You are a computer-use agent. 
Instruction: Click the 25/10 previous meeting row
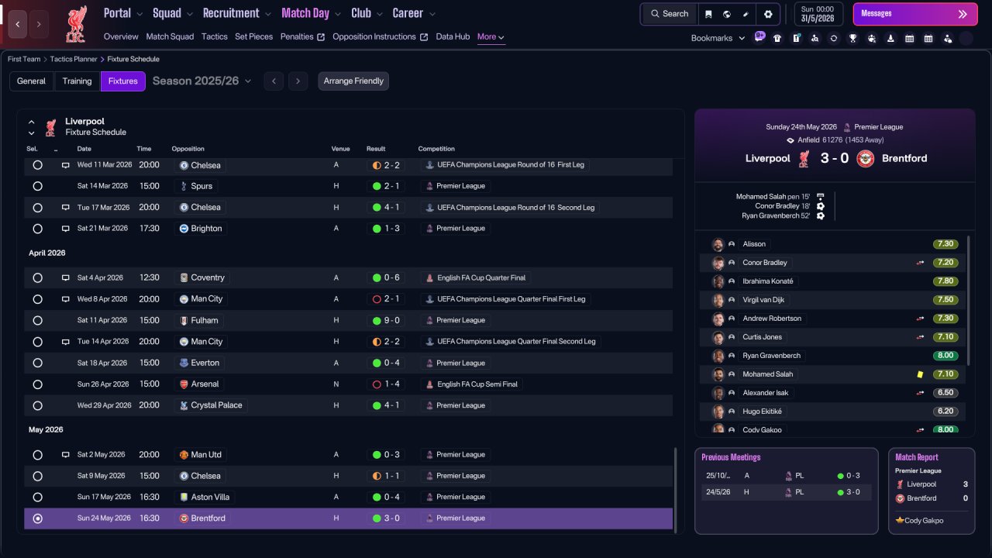point(786,476)
